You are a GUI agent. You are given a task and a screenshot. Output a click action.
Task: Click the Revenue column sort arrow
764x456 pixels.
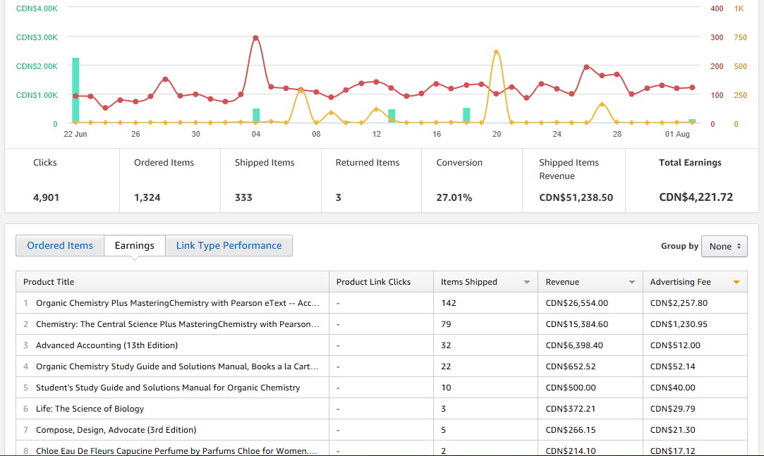click(631, 283)
